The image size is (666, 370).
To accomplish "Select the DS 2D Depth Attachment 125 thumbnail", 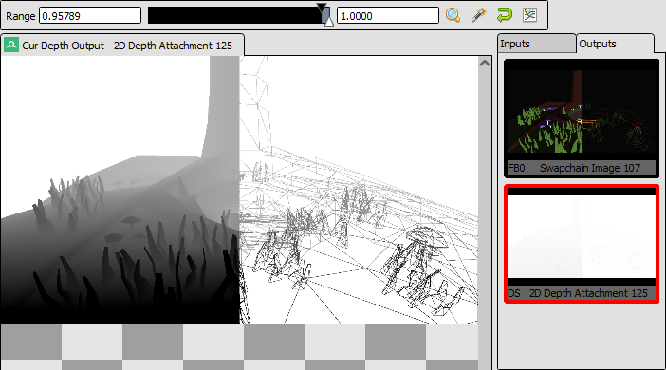I will click(582, 244).
